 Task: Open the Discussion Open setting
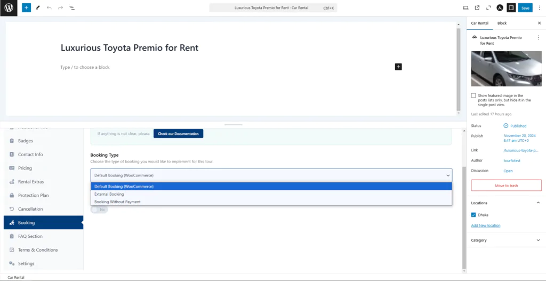click(508, 171)
